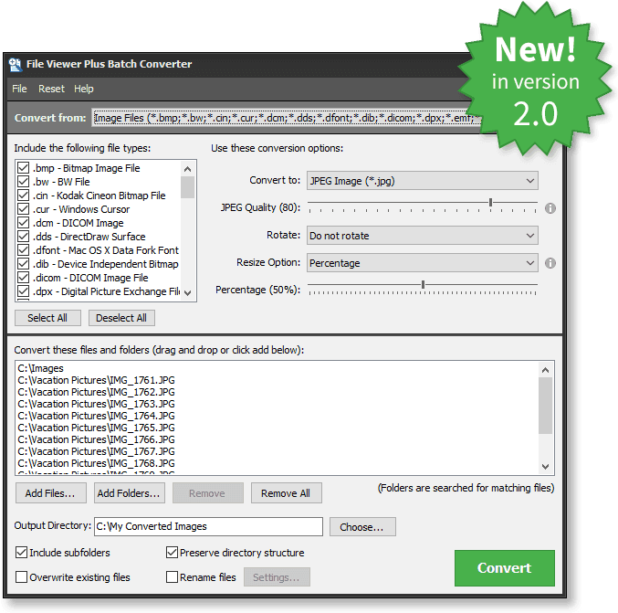Image resolution: width=618 pixels, height=613 pixels.
Task: Select IMG_1764.JPG in the file list
Action: coord(96,416)
